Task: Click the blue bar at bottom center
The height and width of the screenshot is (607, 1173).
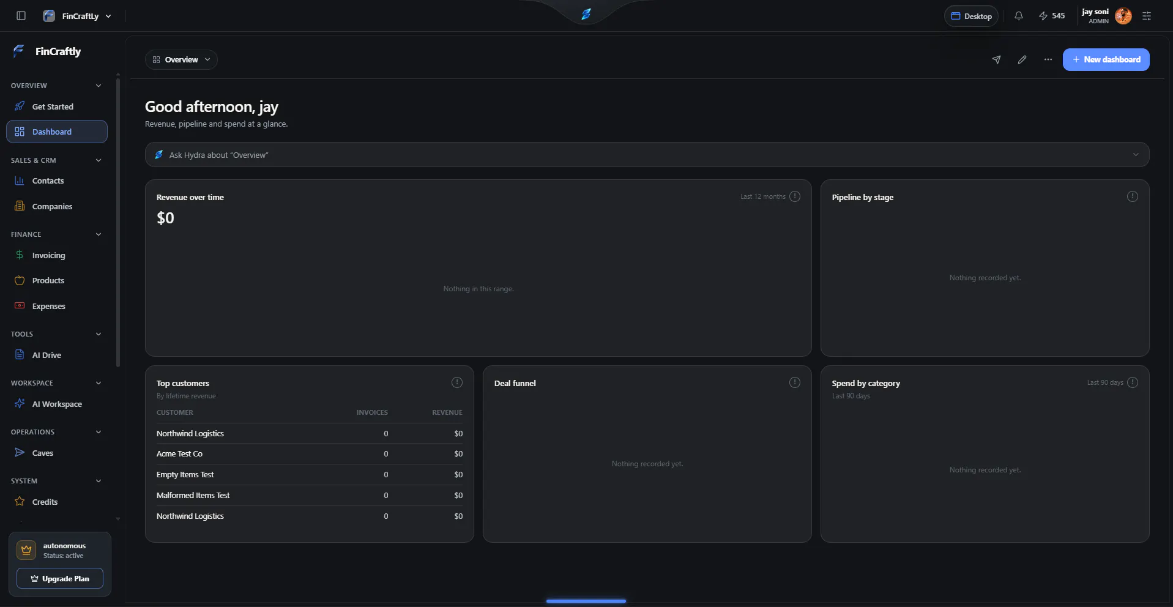Action: point(586,601)
